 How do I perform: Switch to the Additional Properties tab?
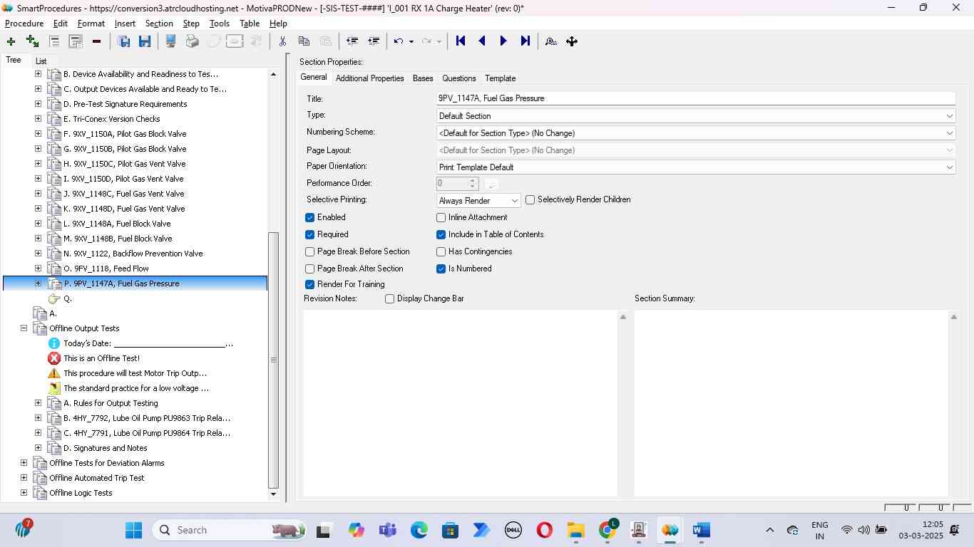[x=369, y=78]
